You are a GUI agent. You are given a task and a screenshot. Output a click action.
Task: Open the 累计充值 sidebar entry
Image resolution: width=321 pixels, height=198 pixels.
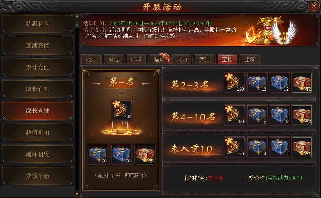37,67
